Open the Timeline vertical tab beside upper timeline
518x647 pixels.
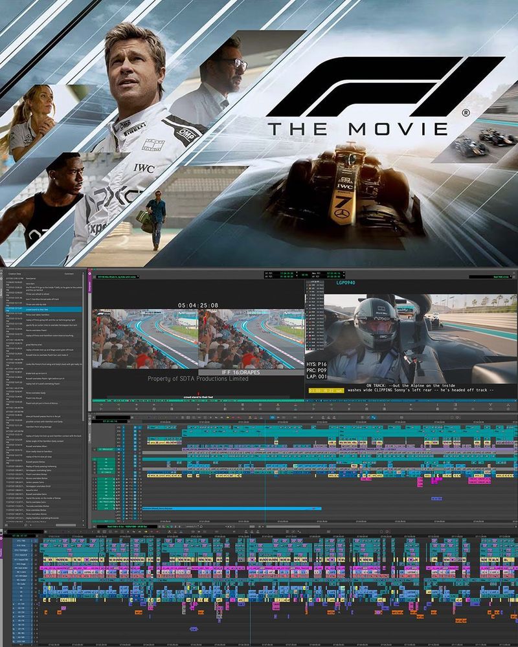[89, 438]
